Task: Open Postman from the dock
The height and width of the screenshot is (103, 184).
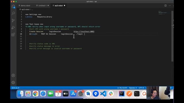Action: pyautogui.click(x=129, y=94)
